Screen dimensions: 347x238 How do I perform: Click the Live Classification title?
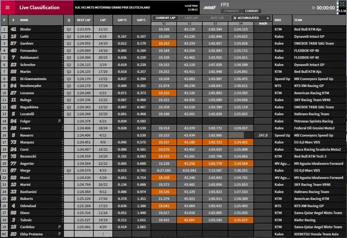tap(40, 7)
